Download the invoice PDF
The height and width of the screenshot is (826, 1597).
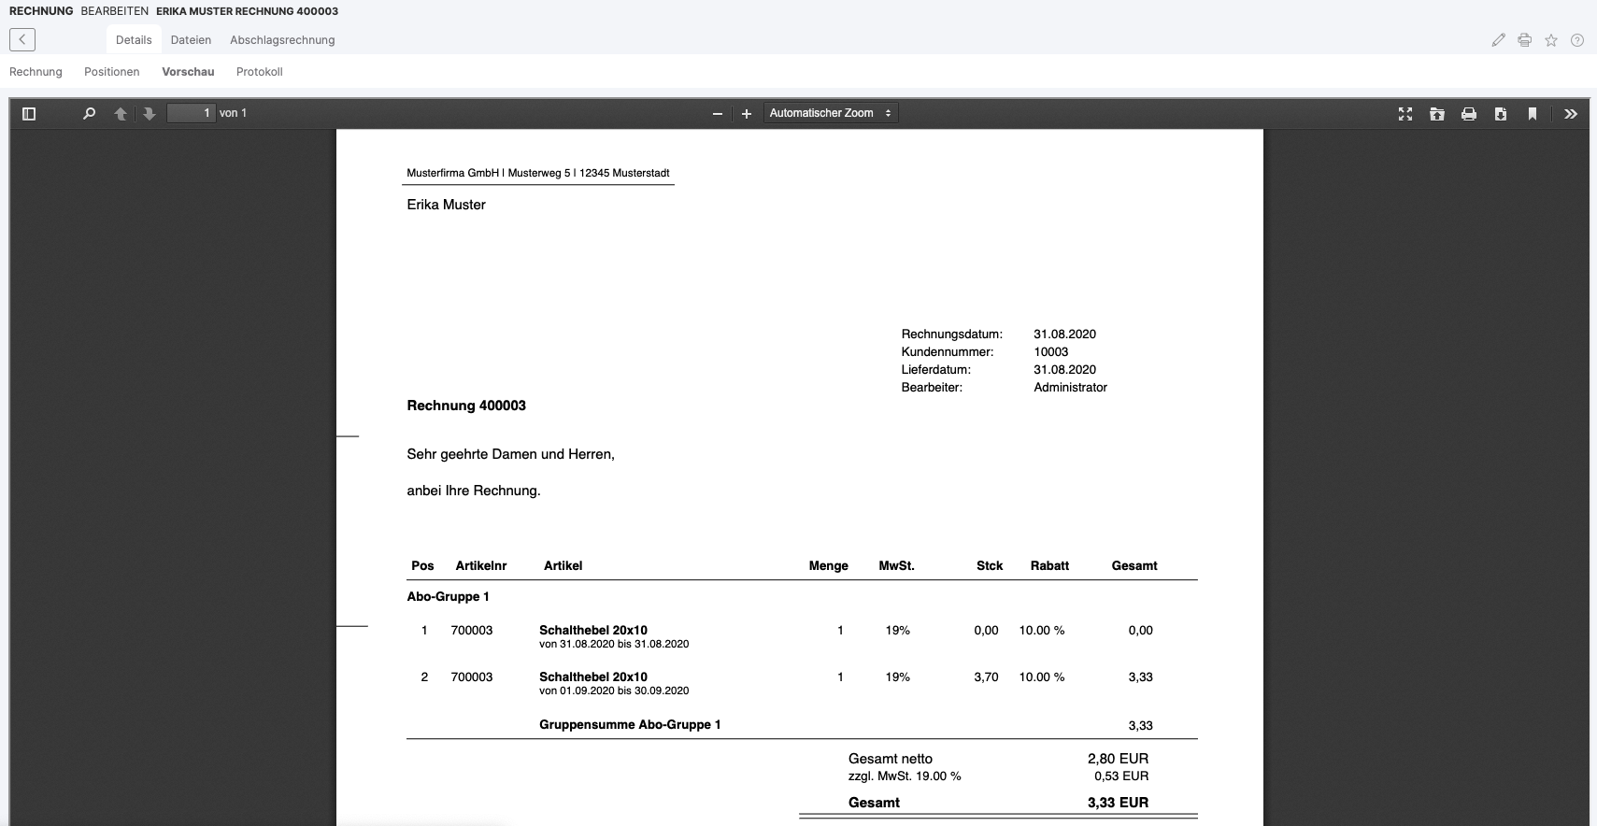click(x=1501, y=114)
